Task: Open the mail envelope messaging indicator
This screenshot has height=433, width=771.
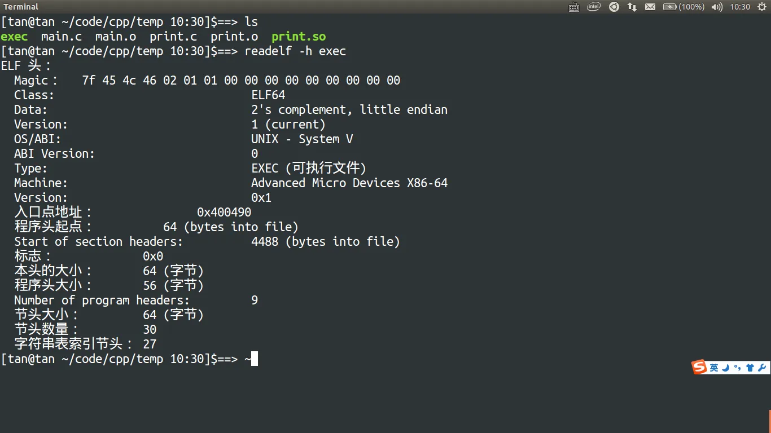Action: pyautogui.click(x=650, y=7)
